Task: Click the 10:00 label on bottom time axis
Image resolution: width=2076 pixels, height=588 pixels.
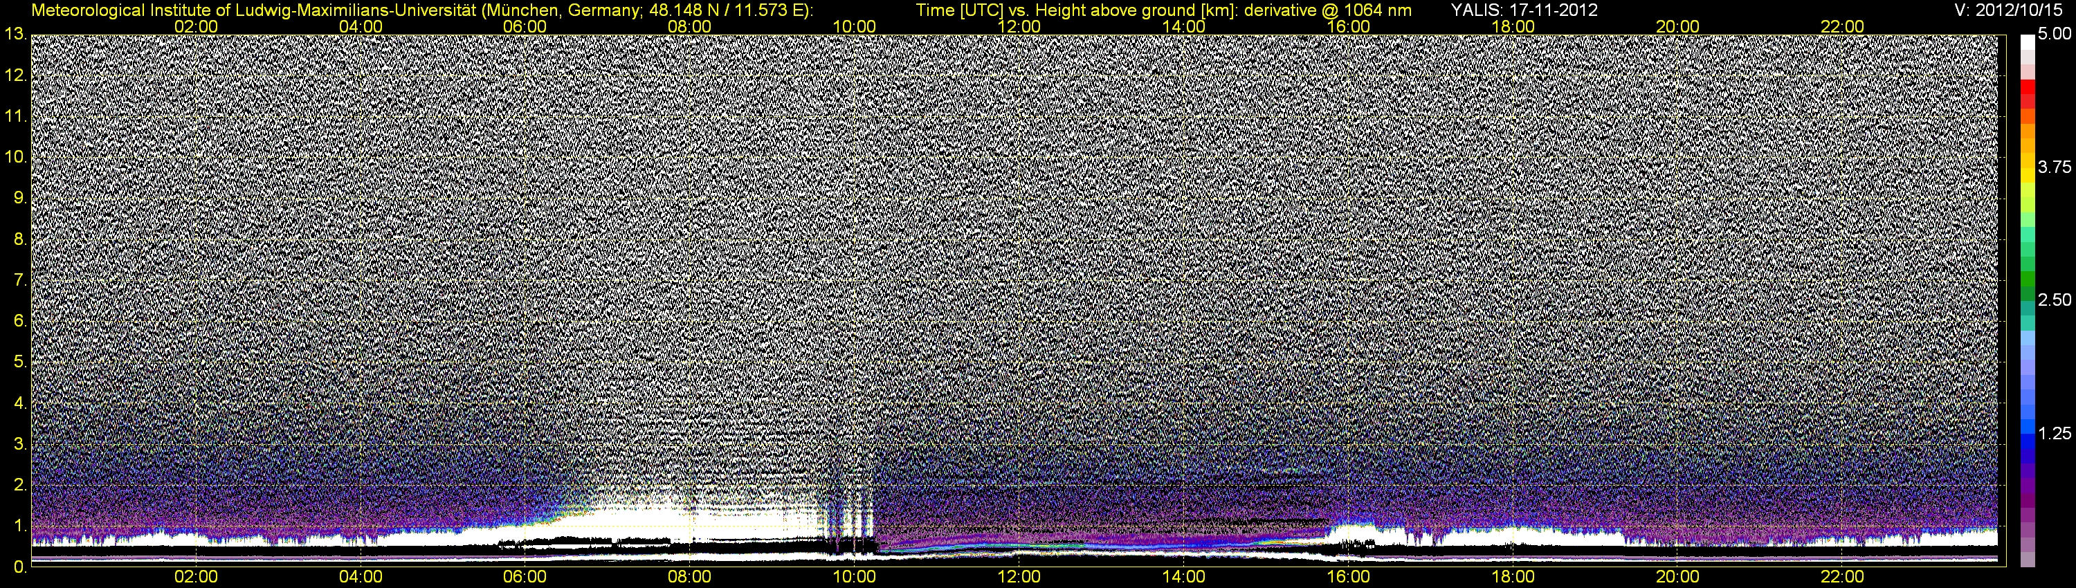Action: 854,577
